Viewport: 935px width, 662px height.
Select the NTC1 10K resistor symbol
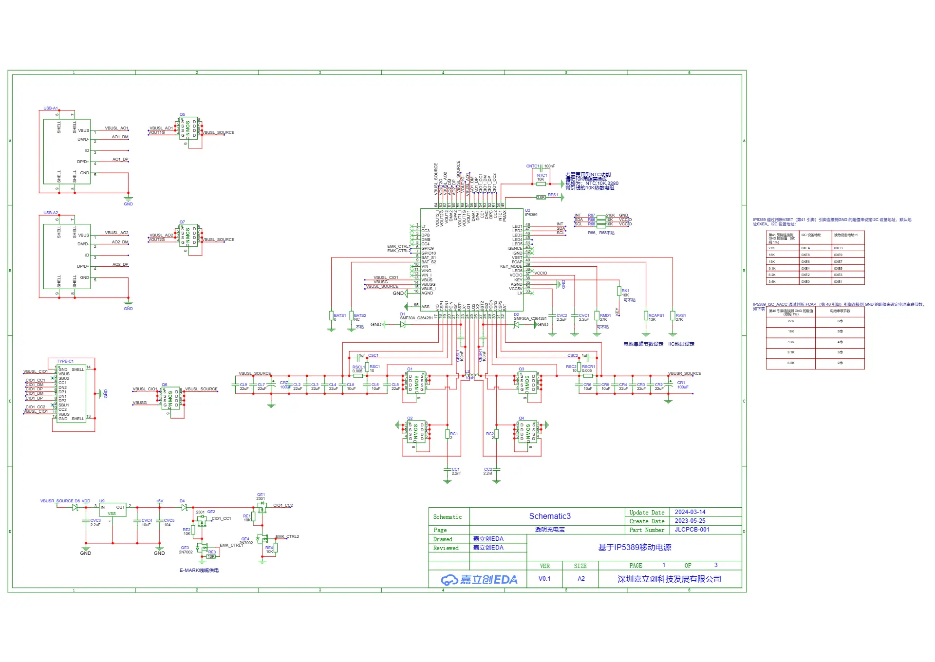click(x=541, y=184)
